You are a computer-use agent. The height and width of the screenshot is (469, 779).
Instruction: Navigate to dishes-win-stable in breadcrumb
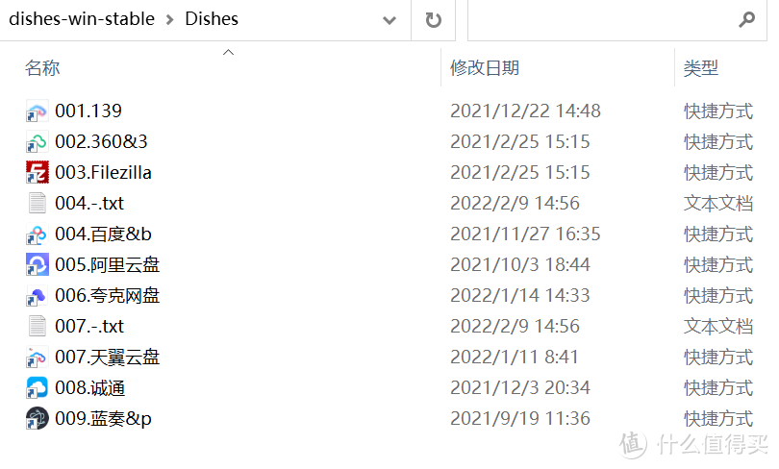[82, 19]
